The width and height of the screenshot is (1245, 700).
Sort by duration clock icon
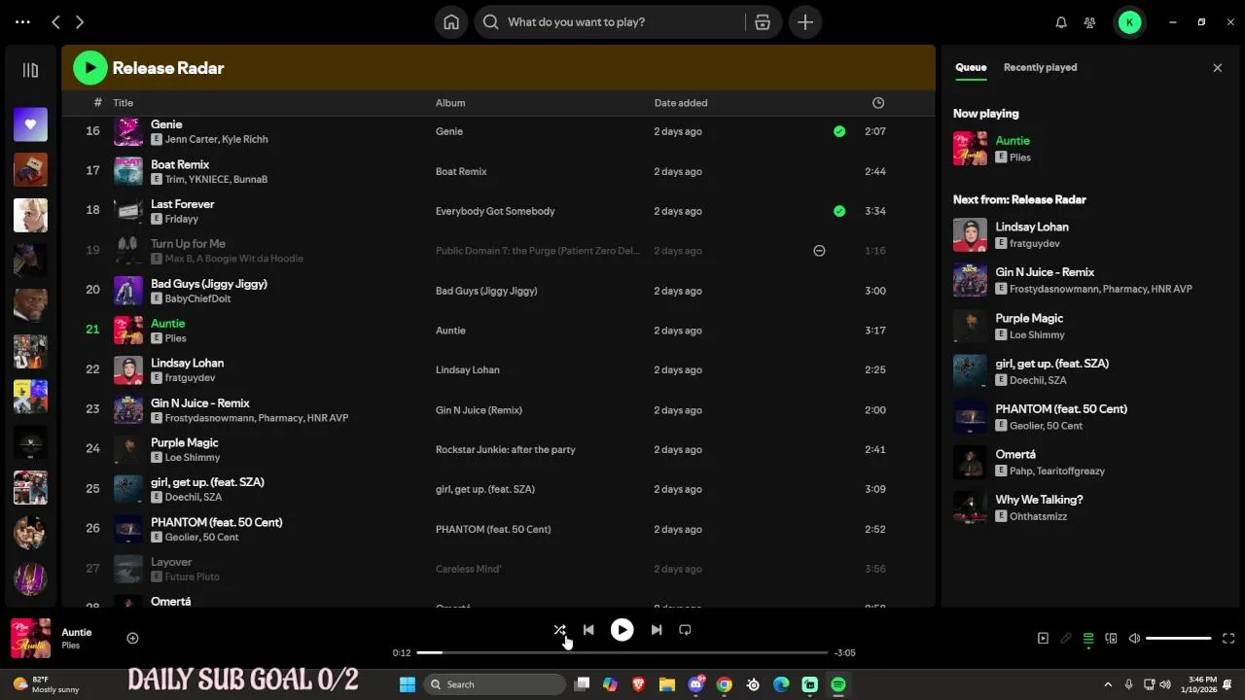[878, 102]
